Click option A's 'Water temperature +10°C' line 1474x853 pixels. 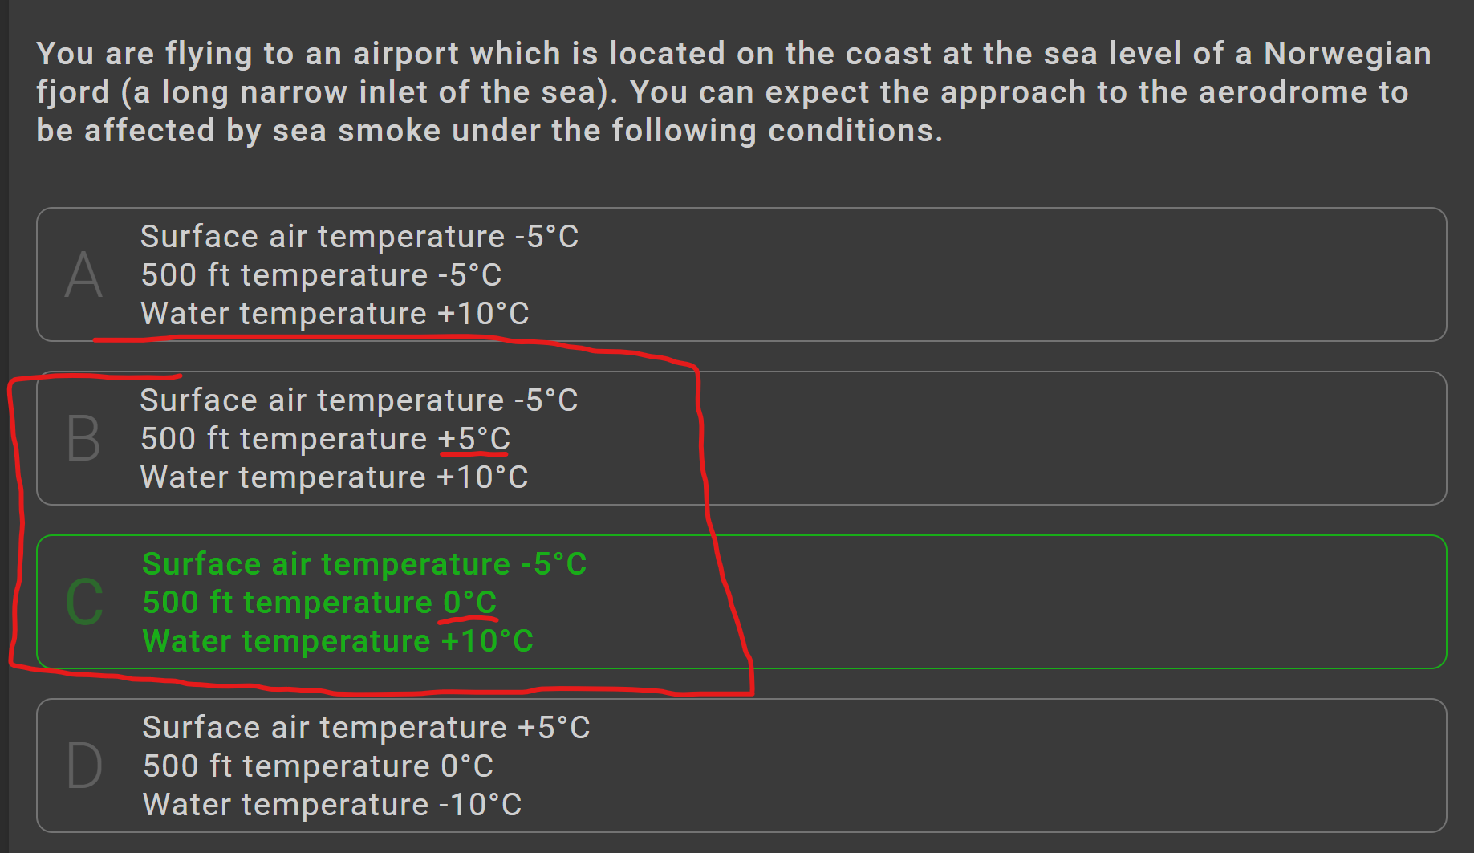(335, 314)
